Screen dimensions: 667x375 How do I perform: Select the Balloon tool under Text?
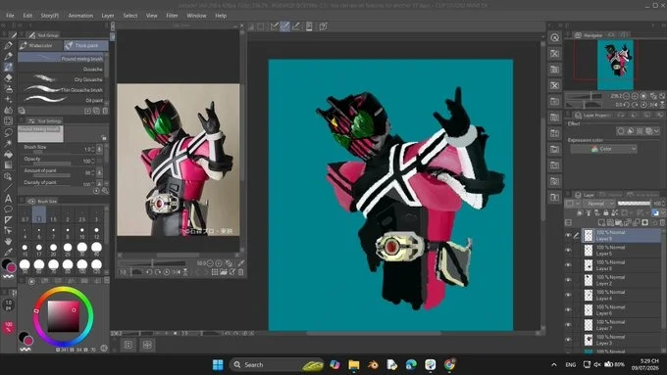pos(8,209)
